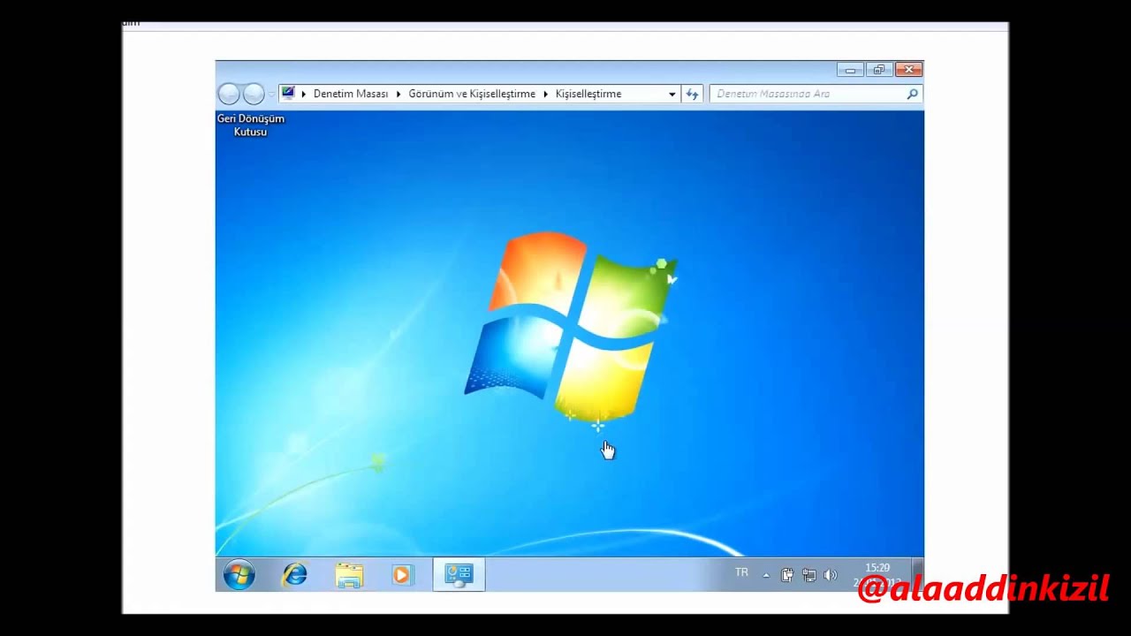This screenshot has width=1131, height=636.
Task: Open the recent pages dropdown arrow
Action: 270,94
